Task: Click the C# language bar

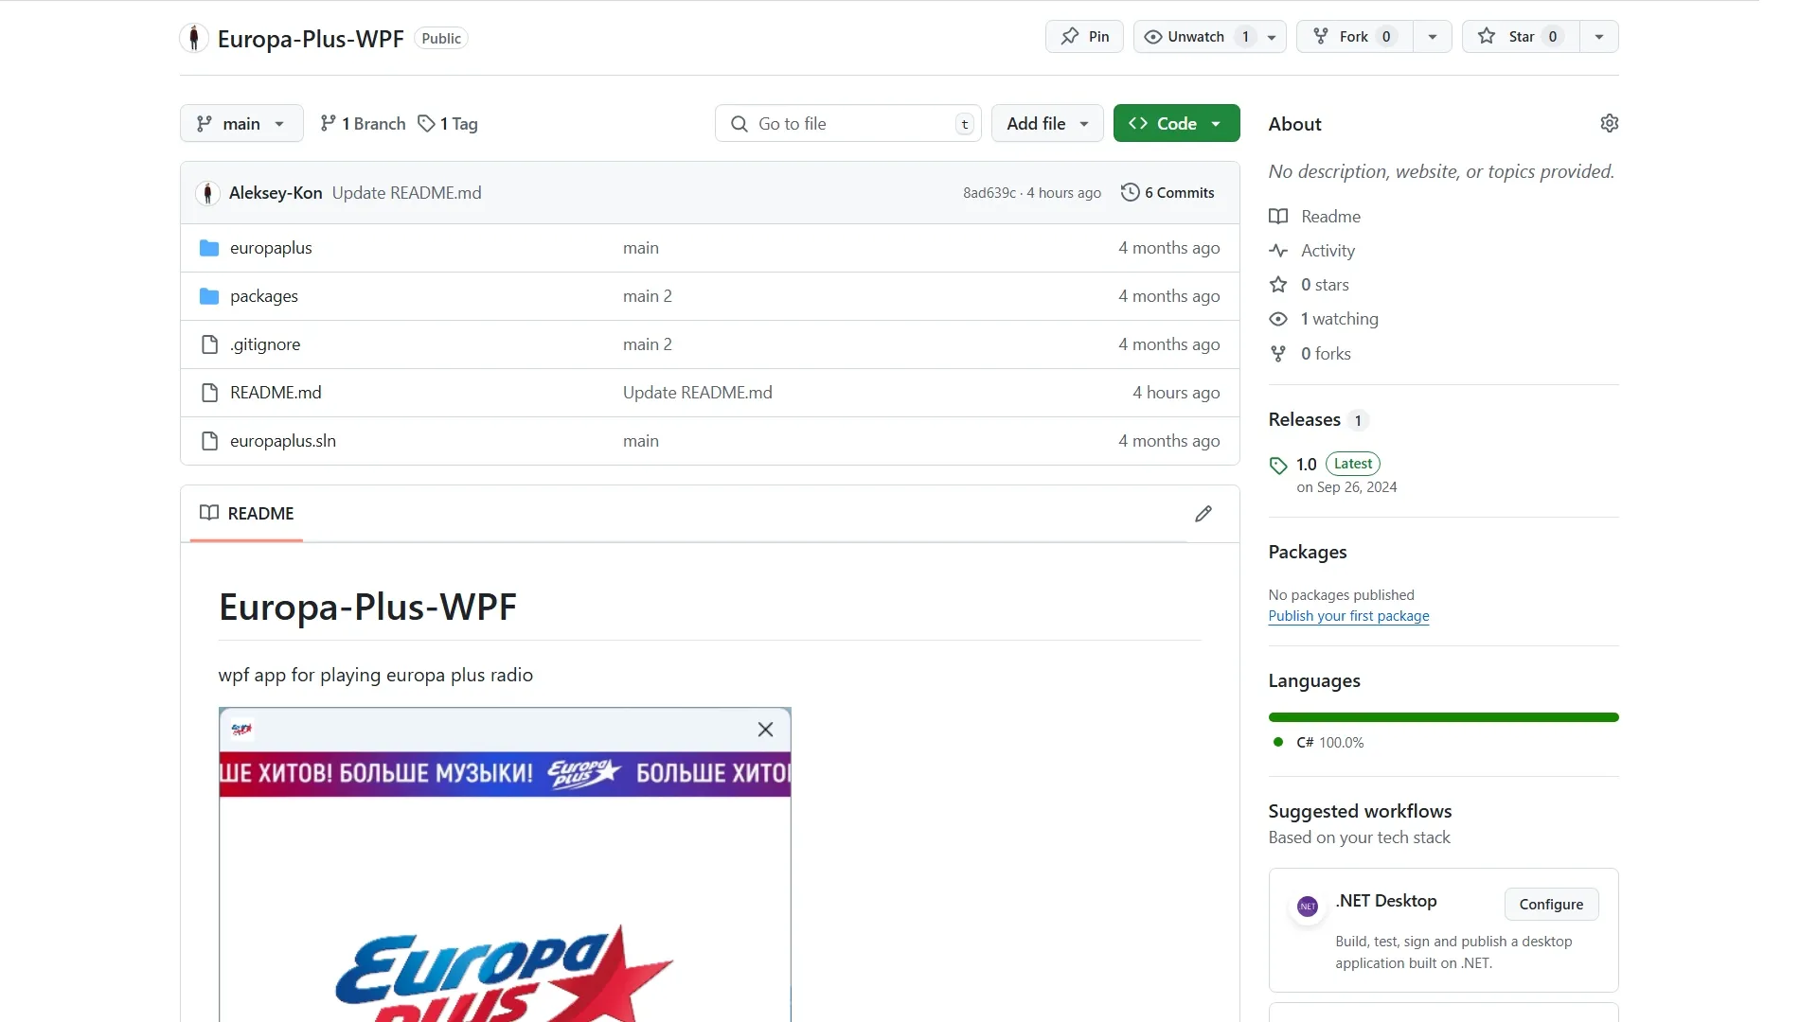Action: pyautogui.click(x=1443, y=717)
